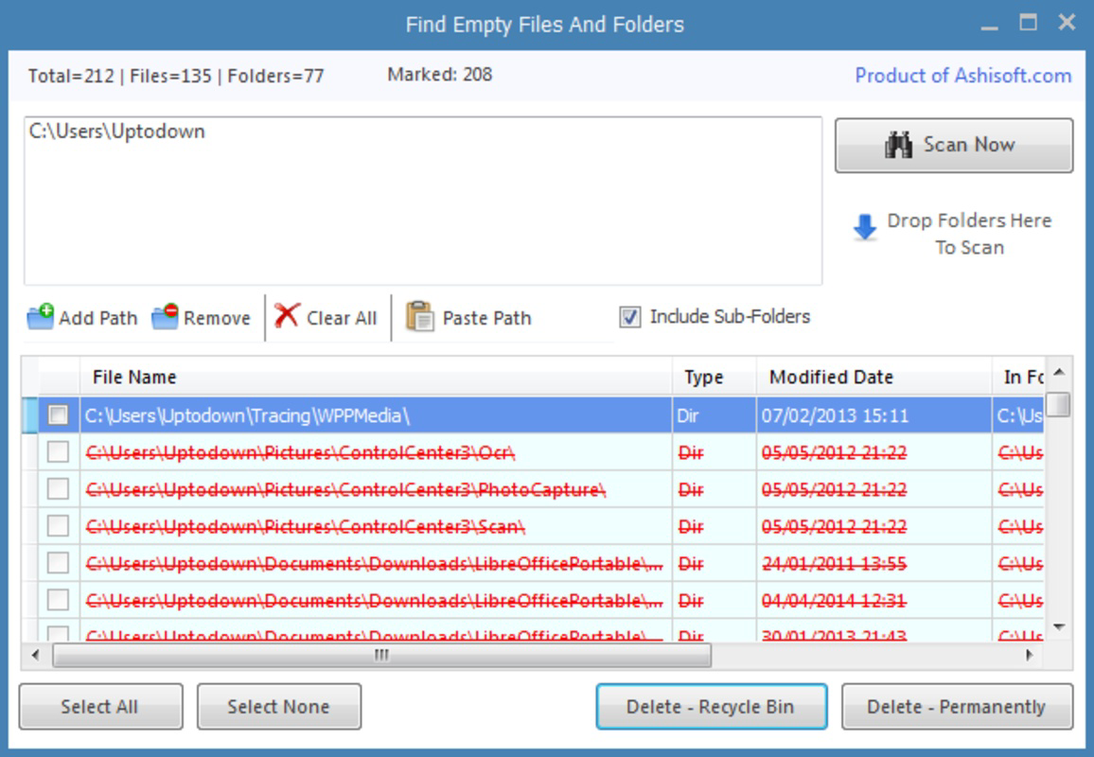Sort results by the Modified Date column

[828, 377]
